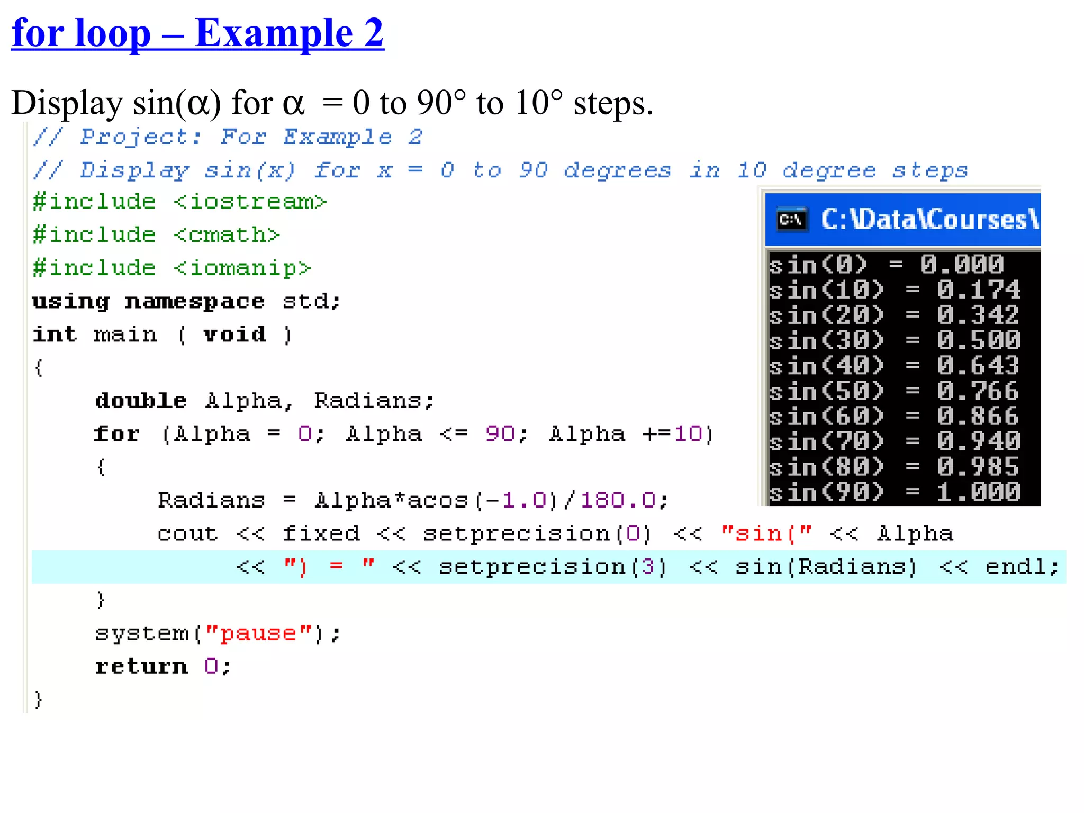Click the console window icon in title bar

pyautogui.click(x=792, y=220)
